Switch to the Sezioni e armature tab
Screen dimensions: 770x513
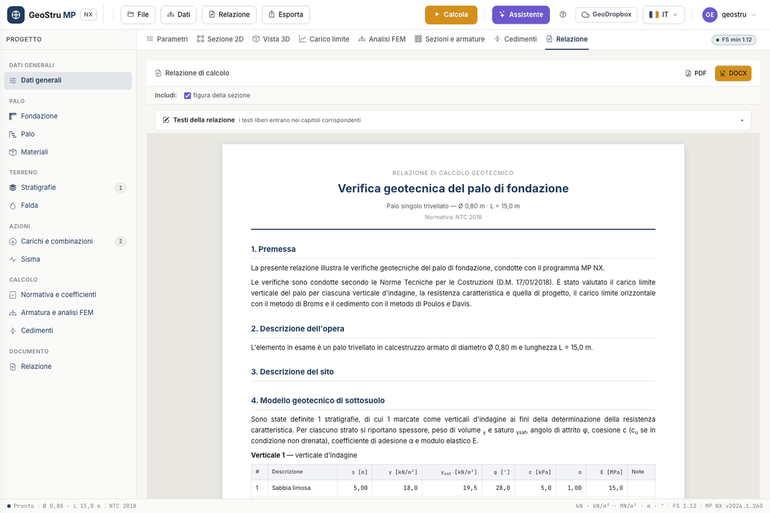pyautogui.click(x=450, y=39)
